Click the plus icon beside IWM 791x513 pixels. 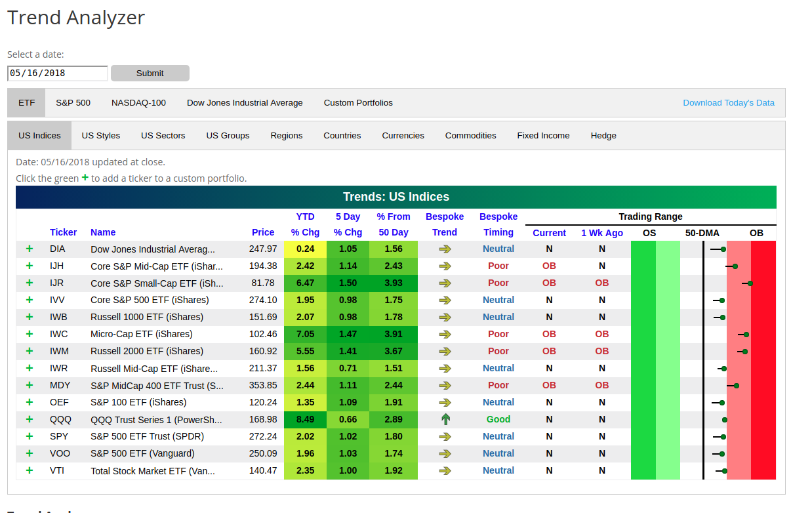click(29, 351)
